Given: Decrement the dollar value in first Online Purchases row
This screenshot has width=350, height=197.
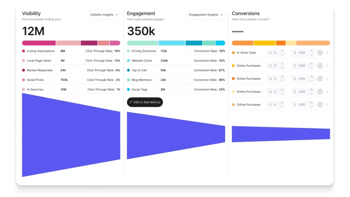Looking at the screenshot, I should point(311,67).
